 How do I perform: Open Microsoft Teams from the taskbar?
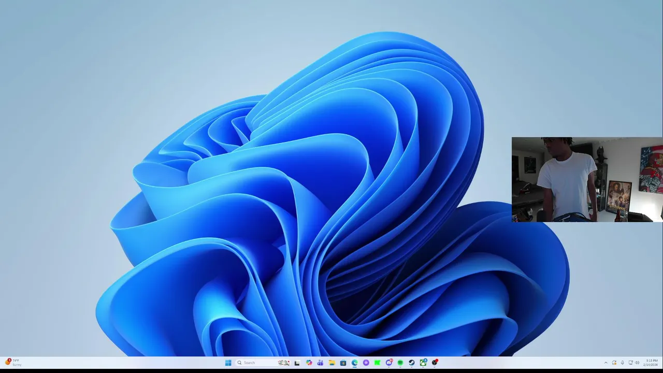tap(320, 363)
